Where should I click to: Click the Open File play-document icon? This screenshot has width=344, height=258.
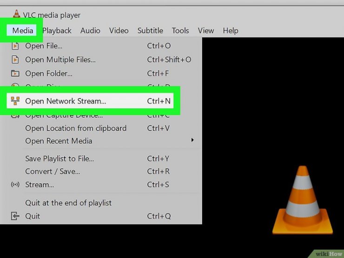[x=15, y=46]
